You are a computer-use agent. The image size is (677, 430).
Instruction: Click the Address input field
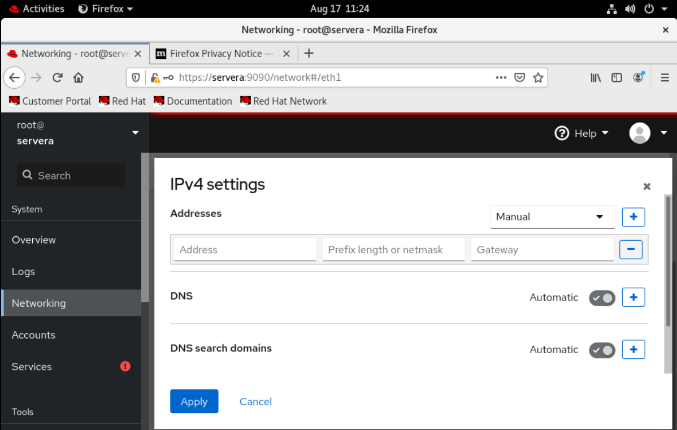tap(245, 249)
